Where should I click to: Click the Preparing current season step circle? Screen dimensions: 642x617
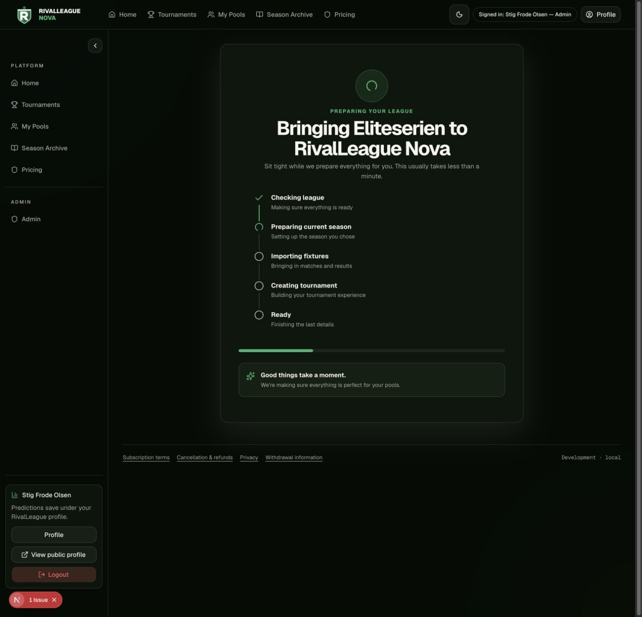tap(259, 227)
